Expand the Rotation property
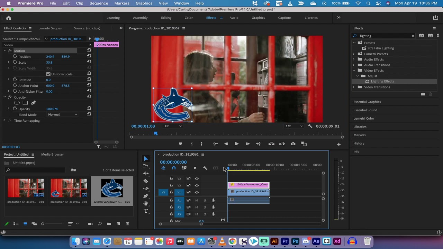 [8, 80]
